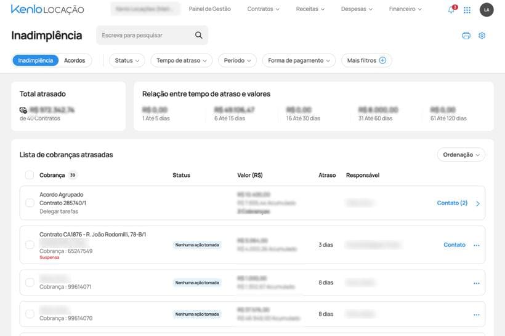Viewport: 505px width, 336px height.
Task: Check the Acordo Agrupado row checkbox
Action: click(30, 203)
